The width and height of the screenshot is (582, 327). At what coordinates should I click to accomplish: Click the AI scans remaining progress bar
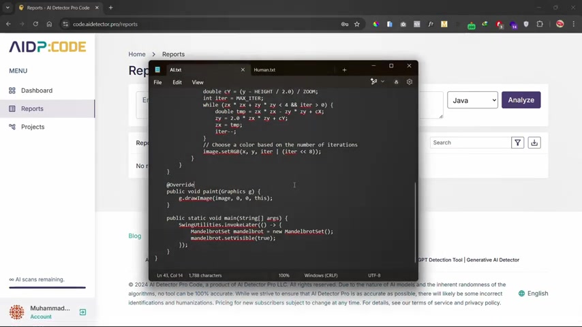click(48, 287)
